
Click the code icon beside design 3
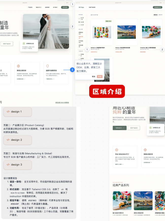tap(8, 164)
